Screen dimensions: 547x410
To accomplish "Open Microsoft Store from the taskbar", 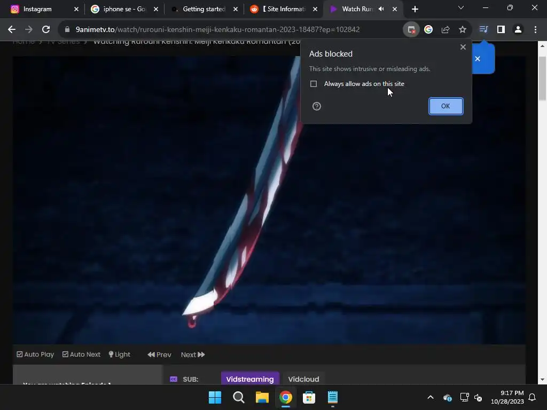I will pos(309,397).
